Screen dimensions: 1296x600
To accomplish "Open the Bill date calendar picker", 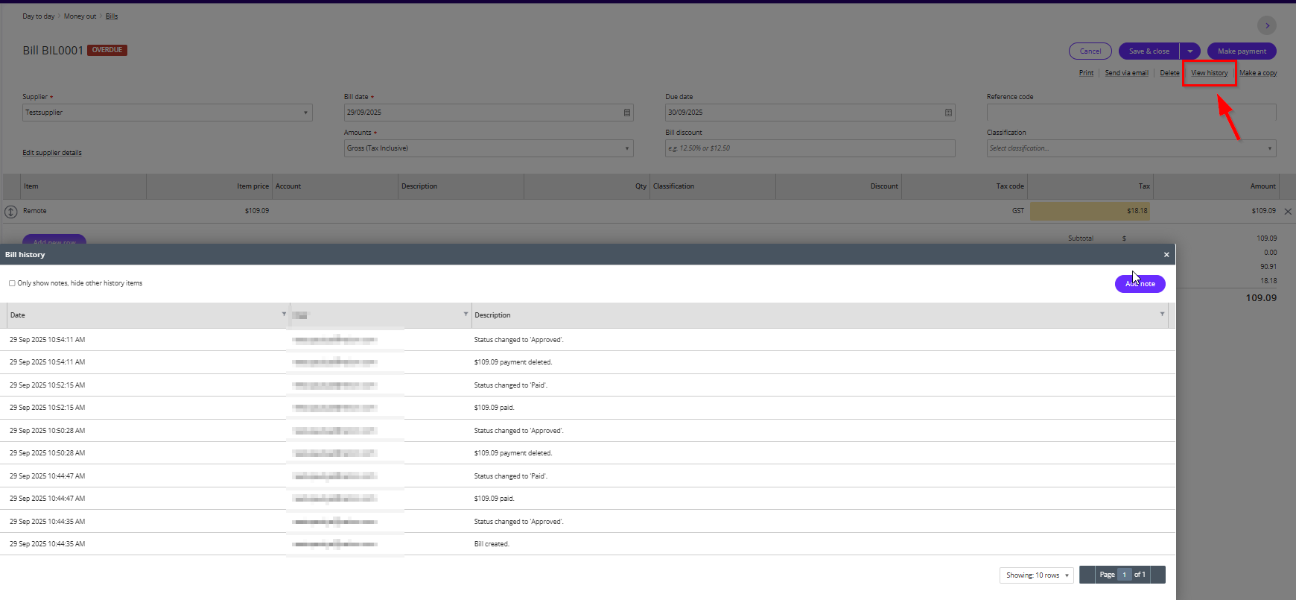I will (x=627, y=113).
